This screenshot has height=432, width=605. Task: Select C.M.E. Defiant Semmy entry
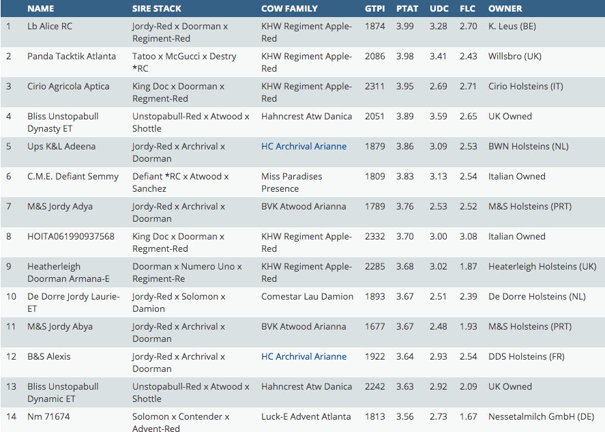pos(73,176)
